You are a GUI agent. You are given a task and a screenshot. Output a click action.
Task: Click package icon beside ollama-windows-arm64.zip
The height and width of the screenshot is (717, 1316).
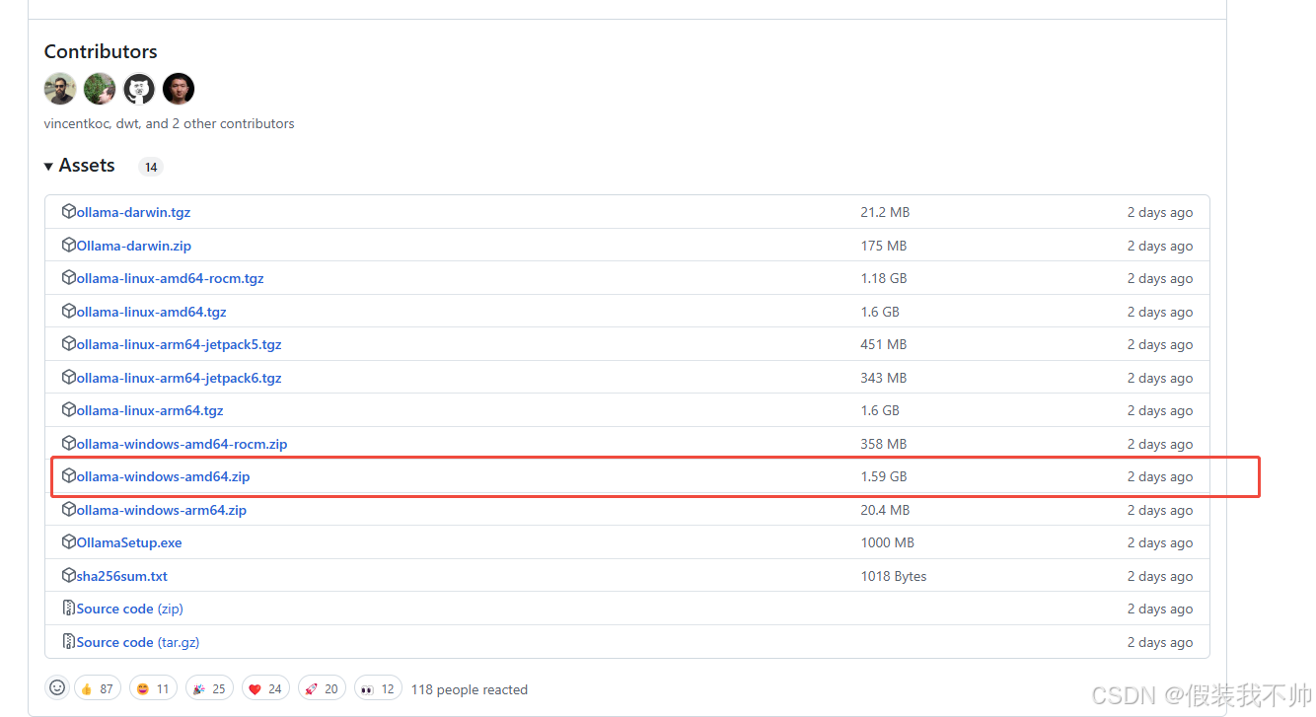pos(69,509)
